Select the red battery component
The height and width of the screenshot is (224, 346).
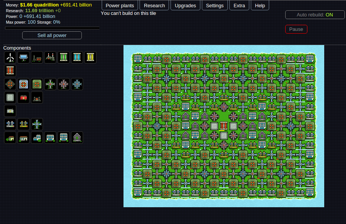(23, 98)
